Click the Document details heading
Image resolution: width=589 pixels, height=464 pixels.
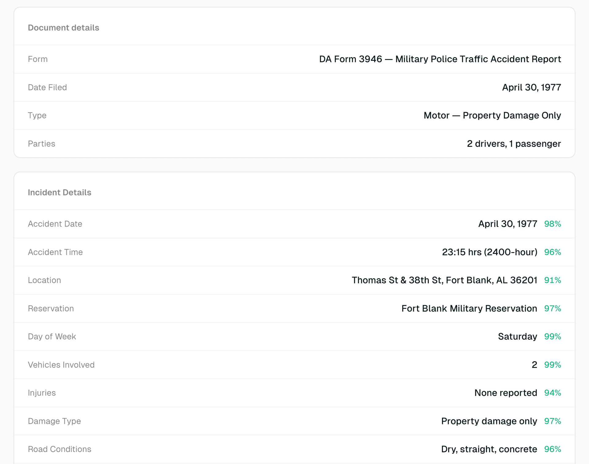64,28
